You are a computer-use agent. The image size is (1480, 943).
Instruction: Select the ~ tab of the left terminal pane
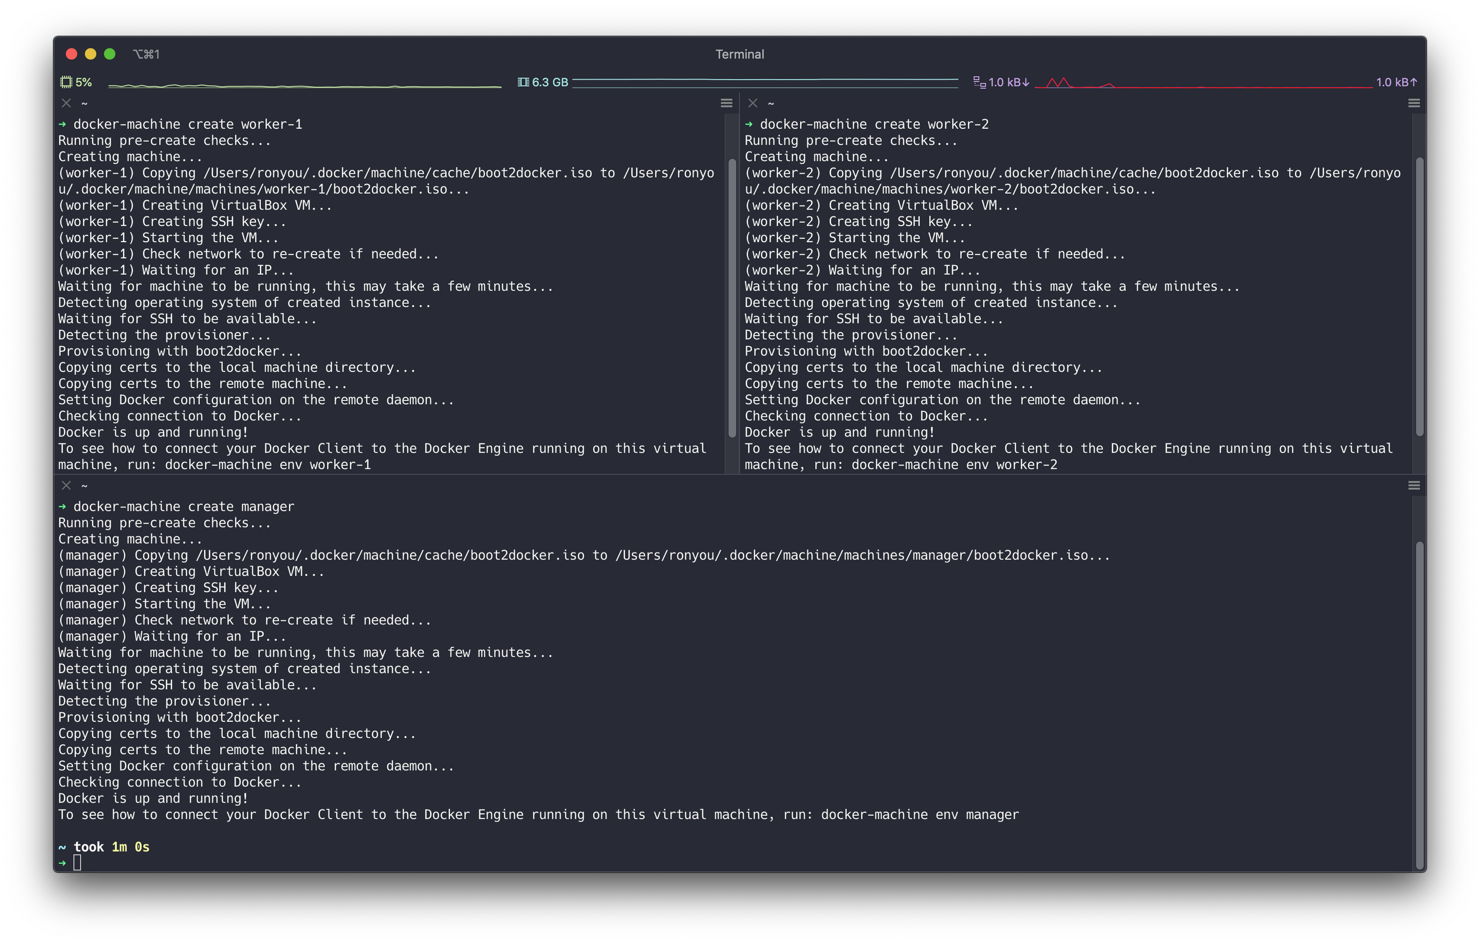84,103
